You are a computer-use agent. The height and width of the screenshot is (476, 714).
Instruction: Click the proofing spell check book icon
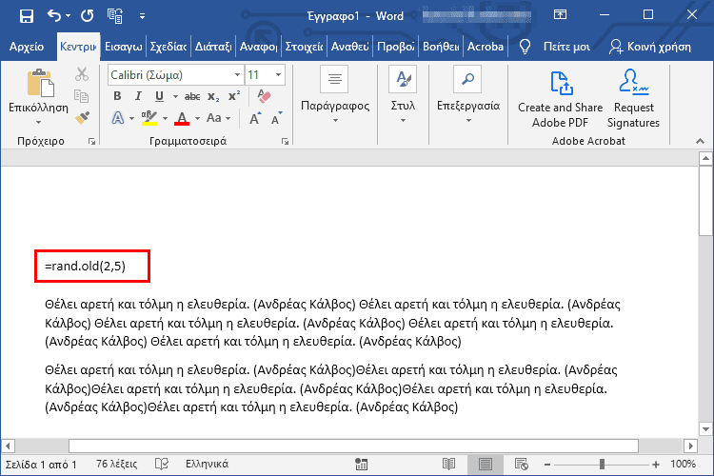[162, 465]
